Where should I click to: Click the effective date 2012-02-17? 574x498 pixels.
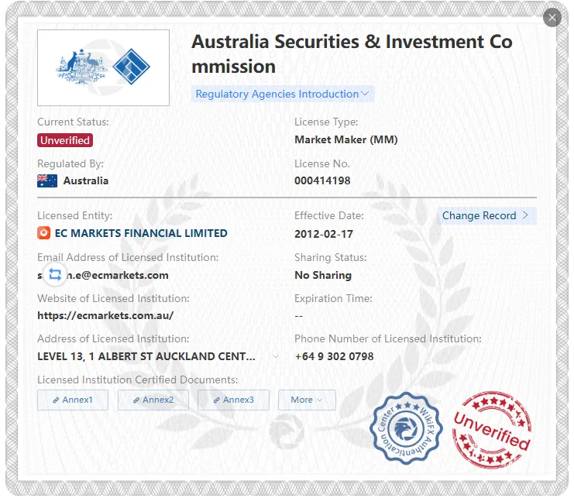(x=324, y=234)
